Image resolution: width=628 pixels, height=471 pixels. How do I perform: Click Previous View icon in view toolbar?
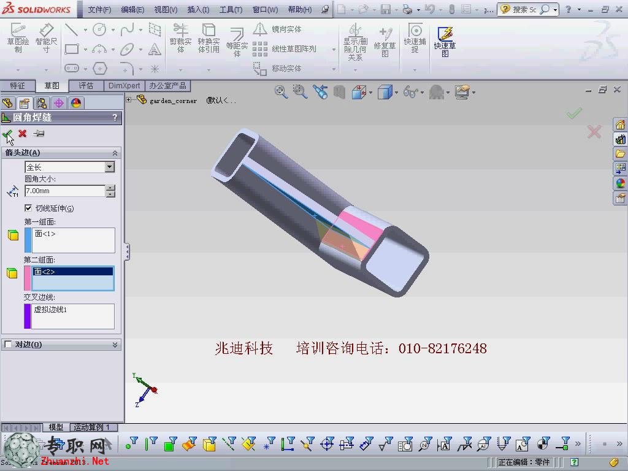[x=320, y=92]
